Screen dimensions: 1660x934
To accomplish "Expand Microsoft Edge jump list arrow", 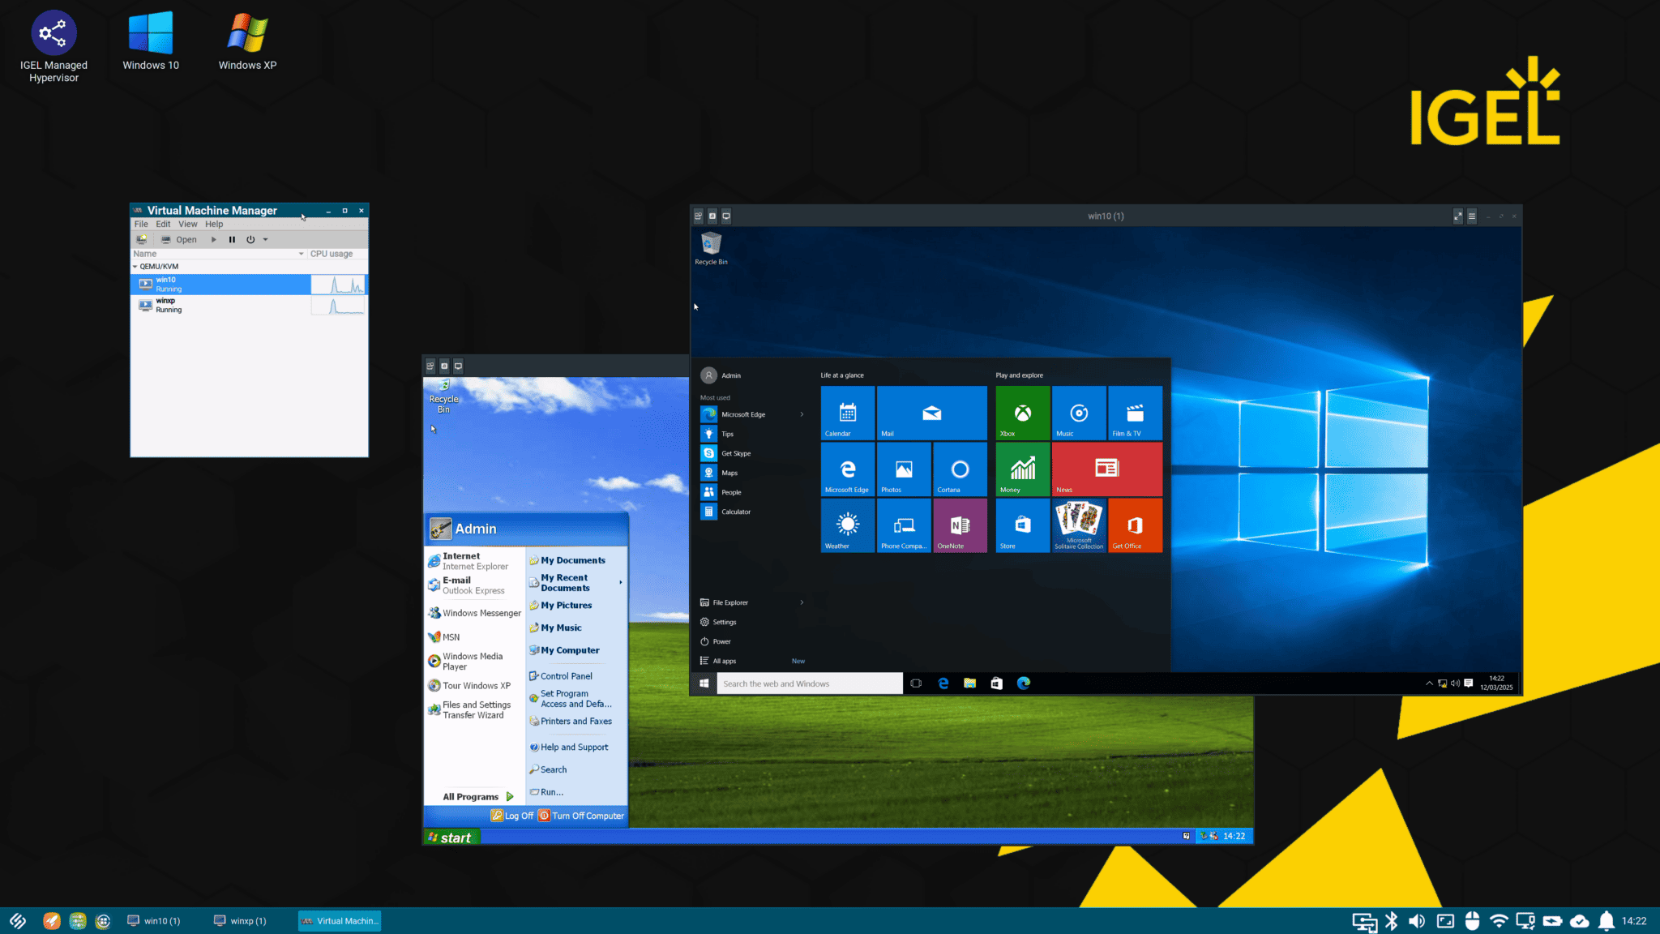I will coord(802,414).
